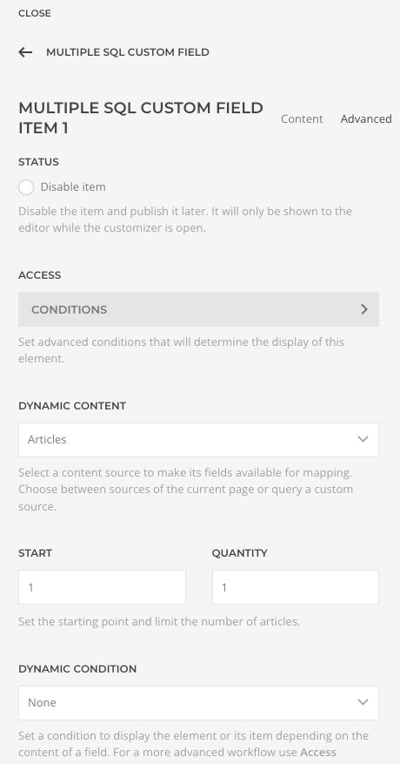Image resolution: width=400 pixels, height=764 pixels.
Task: Click the down arrow in the Articles dropdown
Action: [363, 439]
